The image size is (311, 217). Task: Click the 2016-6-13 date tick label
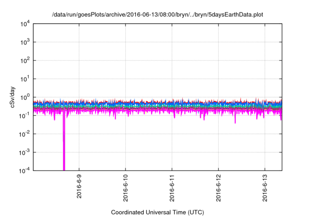coord(265,188)
